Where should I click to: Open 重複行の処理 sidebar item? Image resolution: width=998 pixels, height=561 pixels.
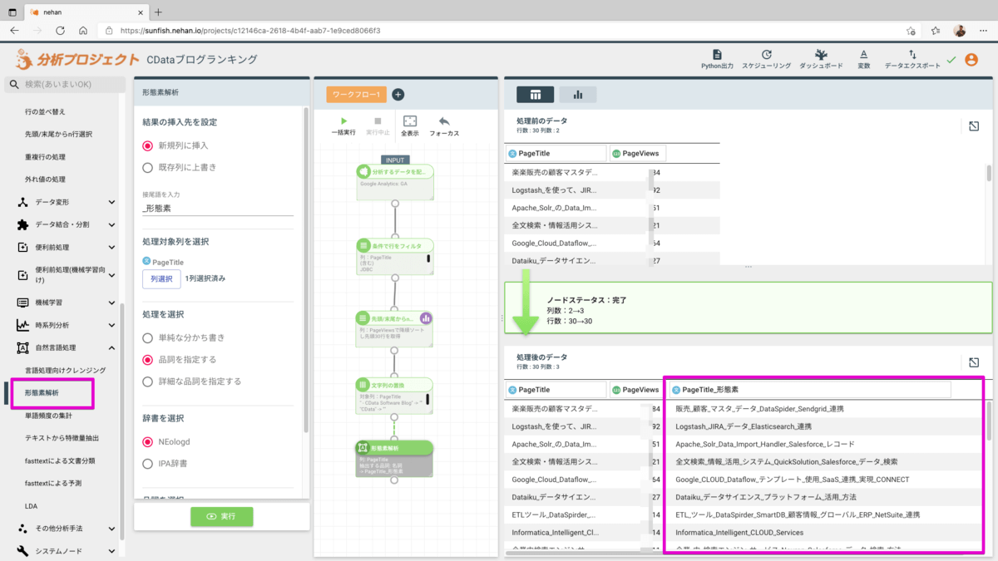(45, 156)
